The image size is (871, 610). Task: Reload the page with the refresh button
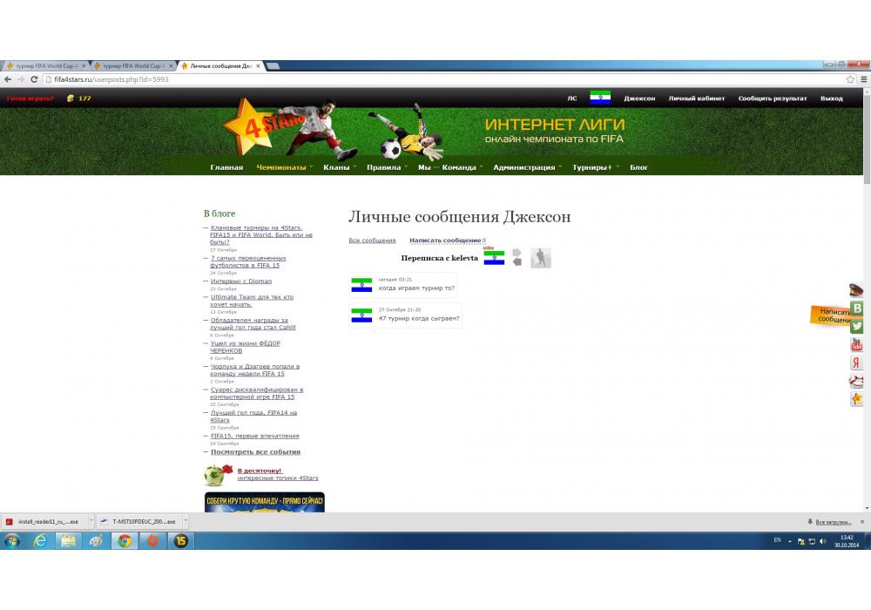point(33,79)
